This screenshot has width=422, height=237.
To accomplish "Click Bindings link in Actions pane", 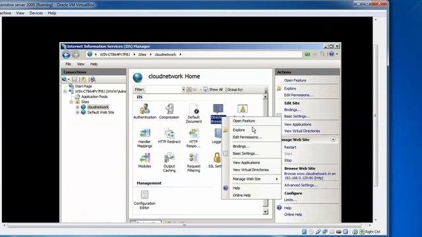I will pyautogui.click(x=292, y=110).
